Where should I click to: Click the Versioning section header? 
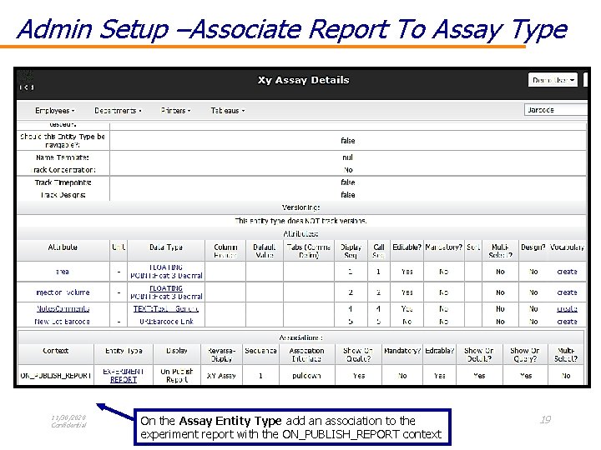300,207
